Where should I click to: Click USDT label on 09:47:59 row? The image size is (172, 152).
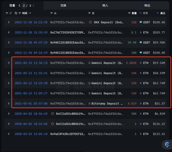pyautogui.click(x=146, y=42)
